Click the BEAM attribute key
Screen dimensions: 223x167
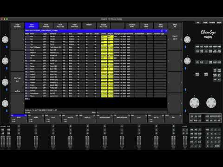click(x=200, y=134)
